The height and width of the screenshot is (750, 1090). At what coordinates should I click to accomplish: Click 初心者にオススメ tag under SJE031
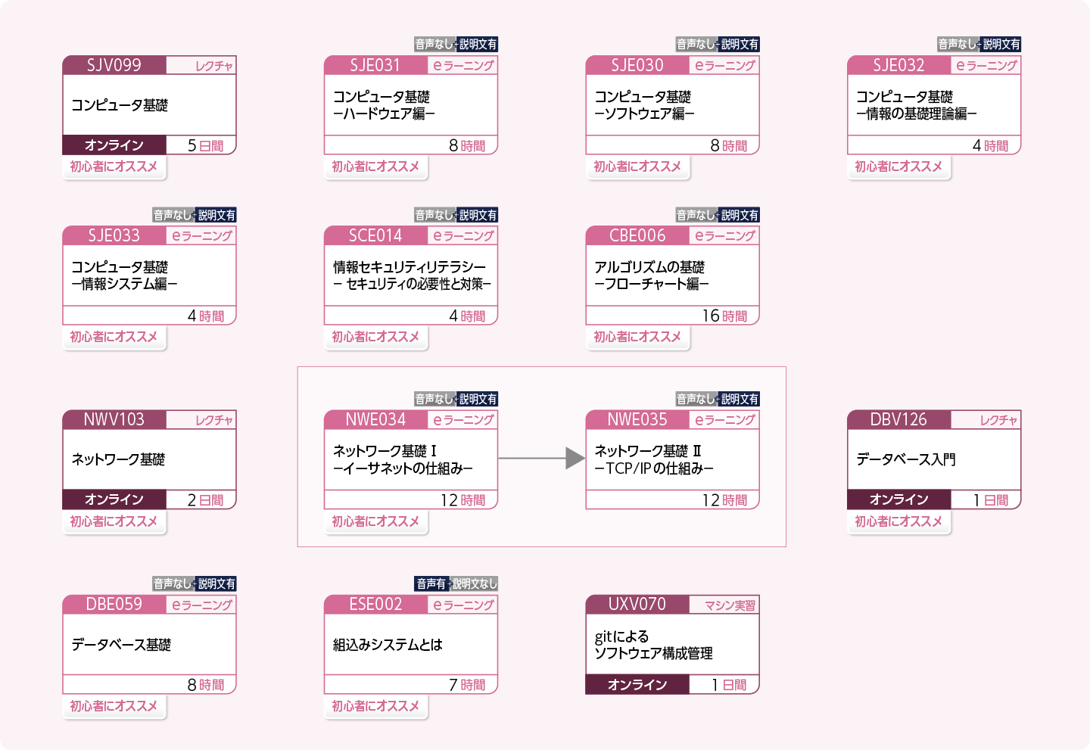(x=375, y=166)
